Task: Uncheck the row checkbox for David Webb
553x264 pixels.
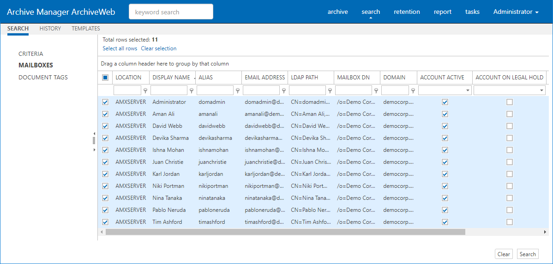Action: (105, 126)
